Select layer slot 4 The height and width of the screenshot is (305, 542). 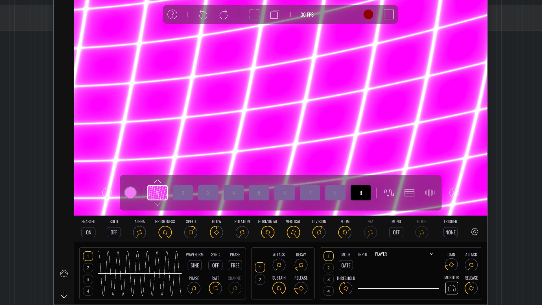coord(234,193)
